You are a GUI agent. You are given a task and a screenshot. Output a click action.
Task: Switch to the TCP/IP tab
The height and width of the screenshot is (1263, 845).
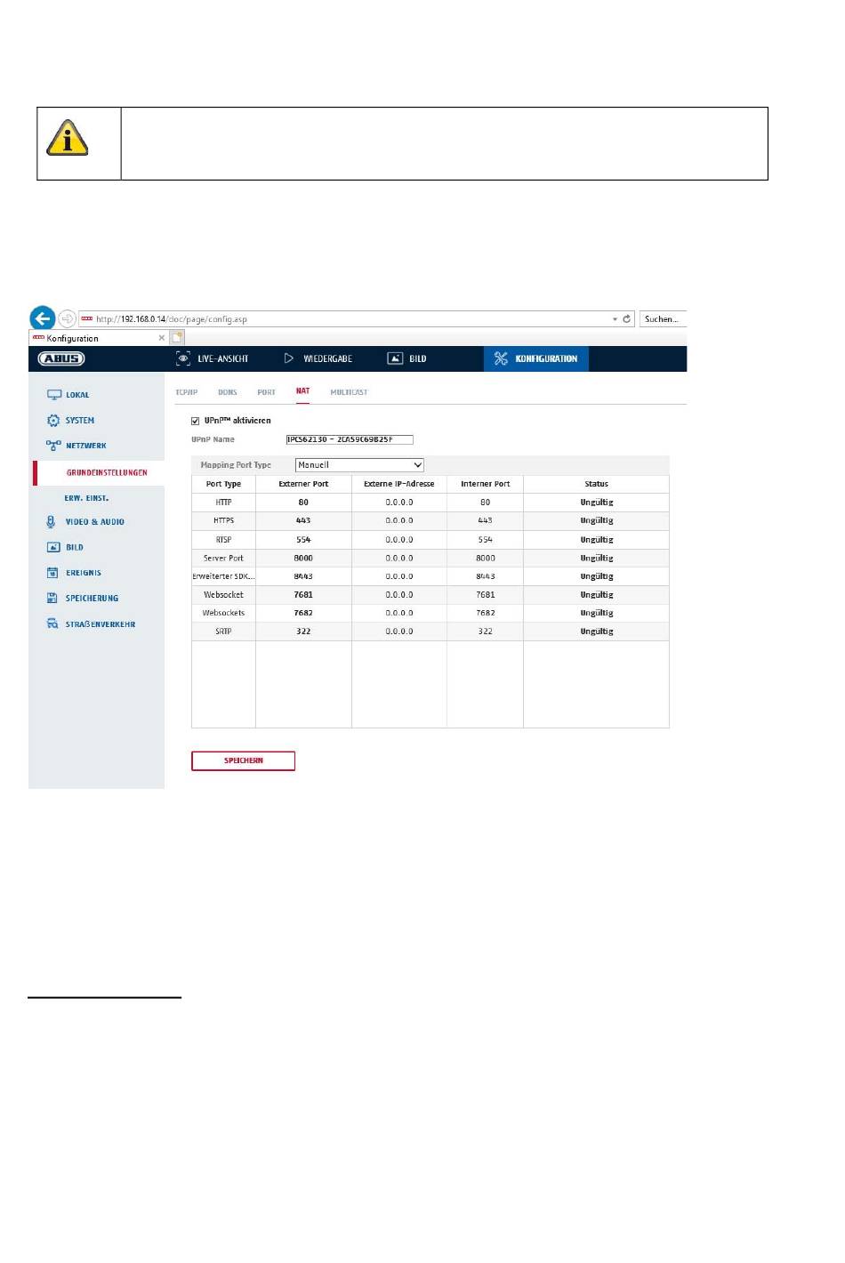click(187, 392)
